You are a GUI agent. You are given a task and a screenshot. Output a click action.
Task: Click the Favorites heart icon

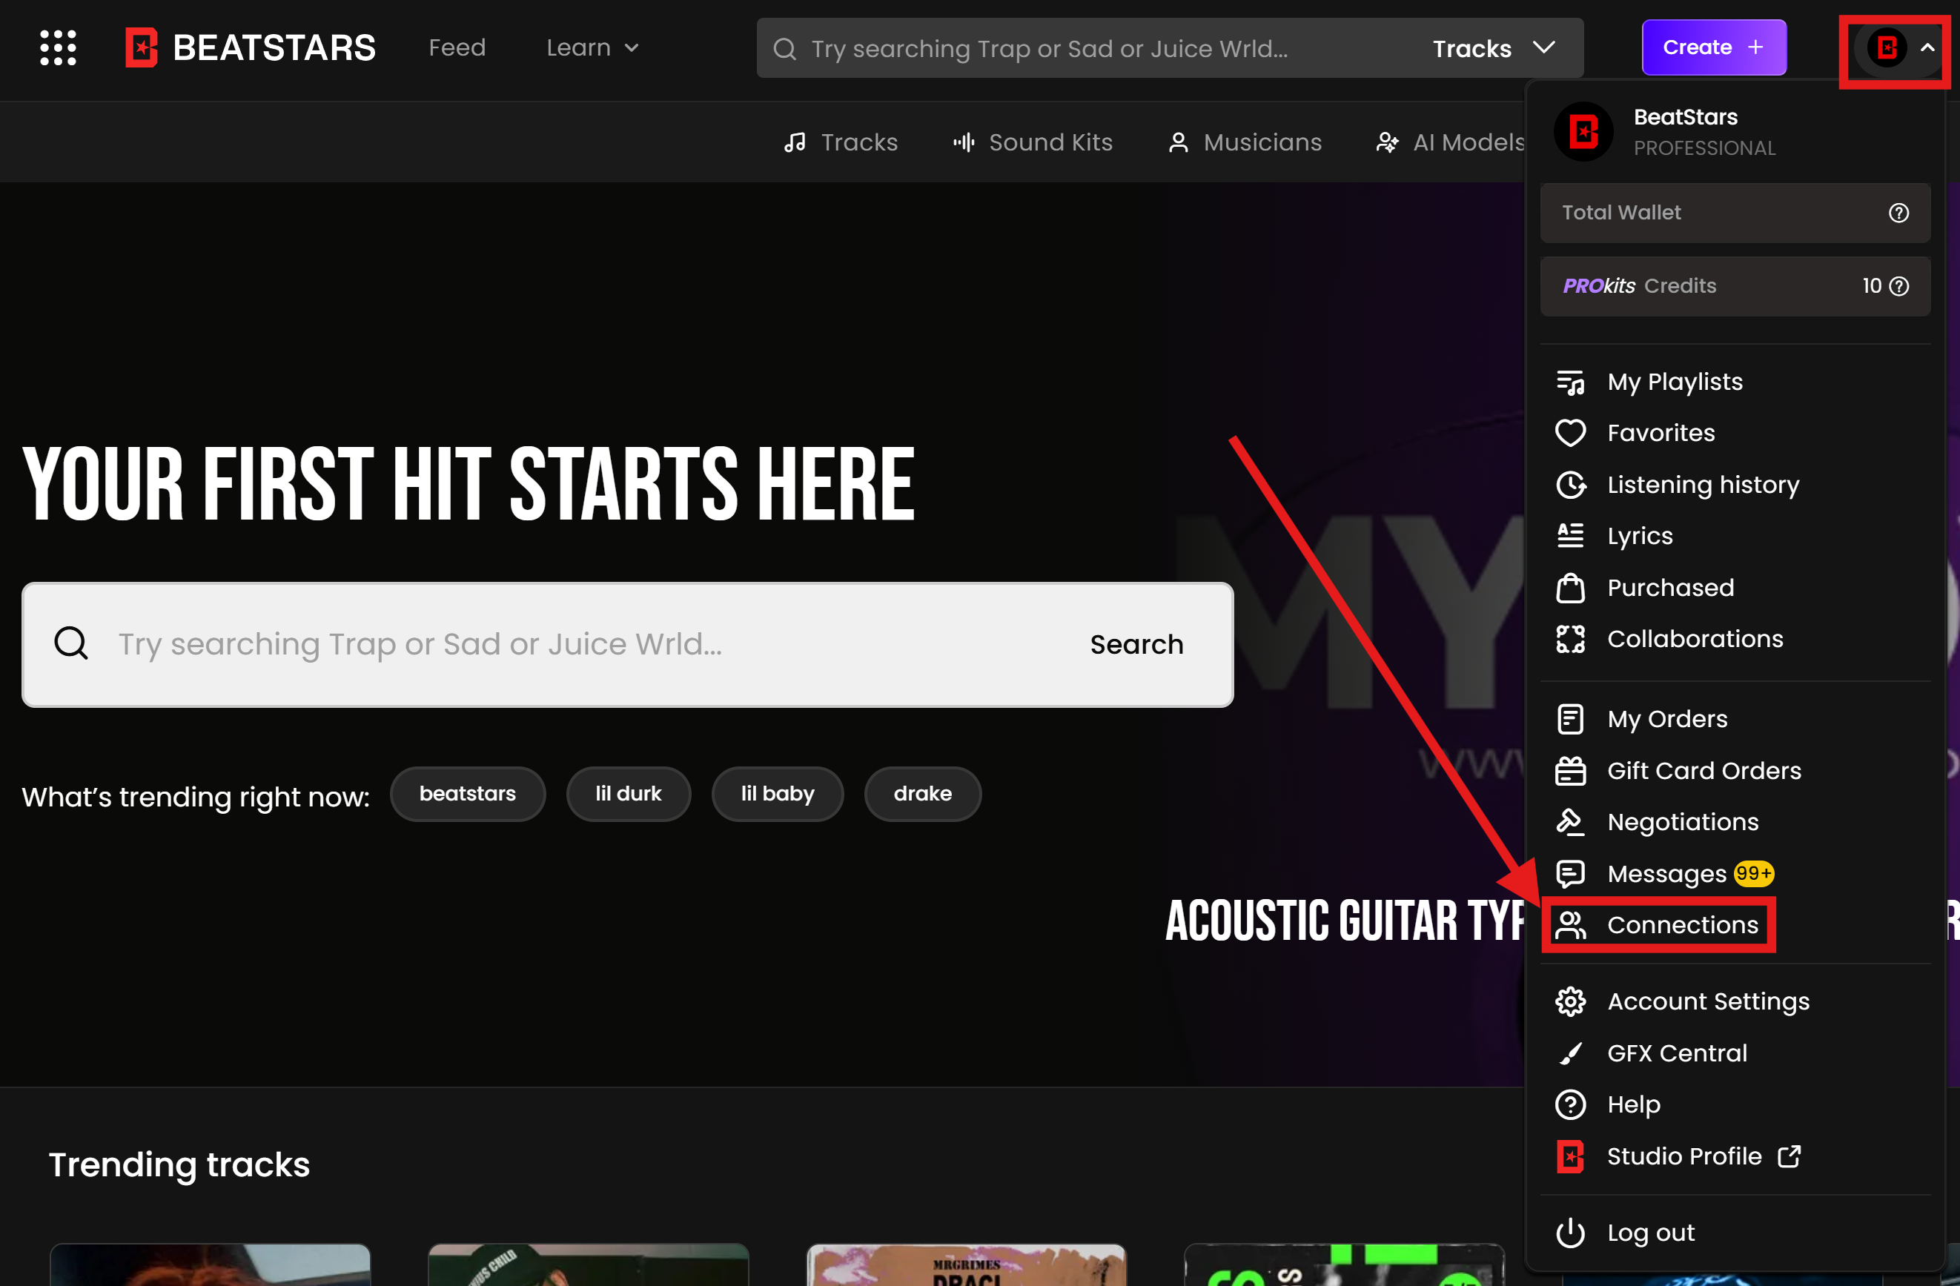pos(1569,433)
